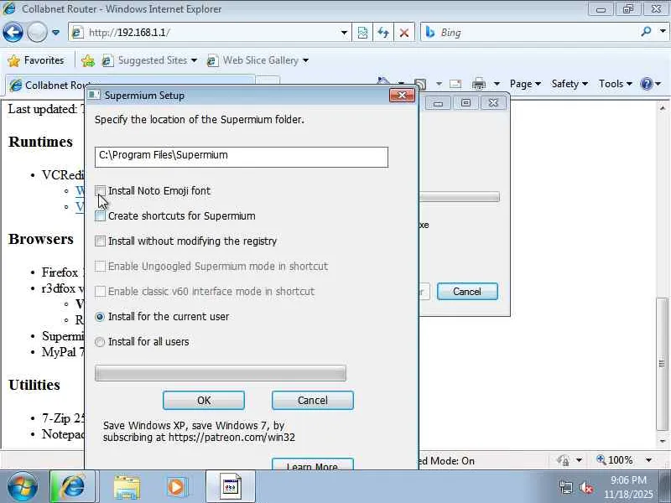Click the scrollbar down arrow
The image size is (671, 503).
pos(663,441)
